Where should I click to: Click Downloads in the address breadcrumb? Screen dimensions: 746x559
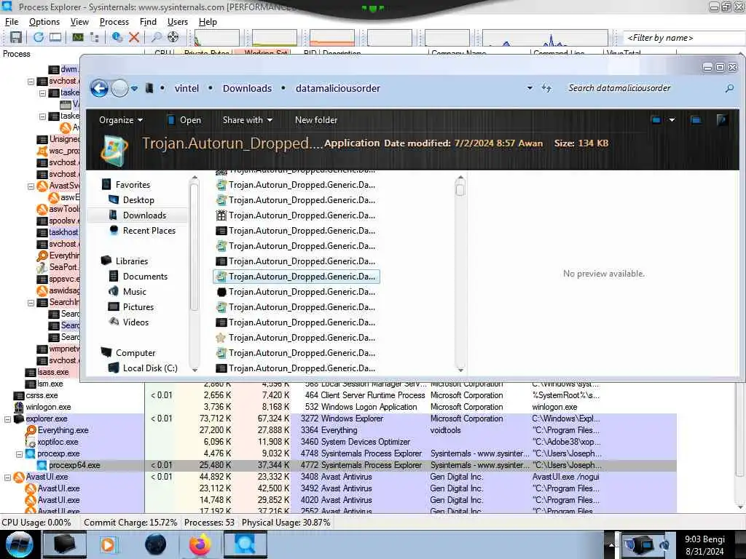[247, 88]
